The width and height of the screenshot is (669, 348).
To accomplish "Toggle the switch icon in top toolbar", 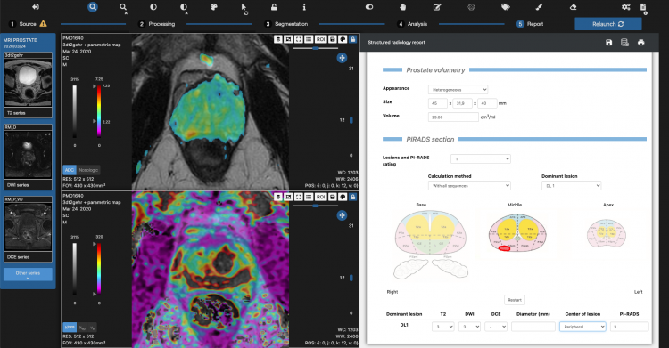I will point(369,7).
